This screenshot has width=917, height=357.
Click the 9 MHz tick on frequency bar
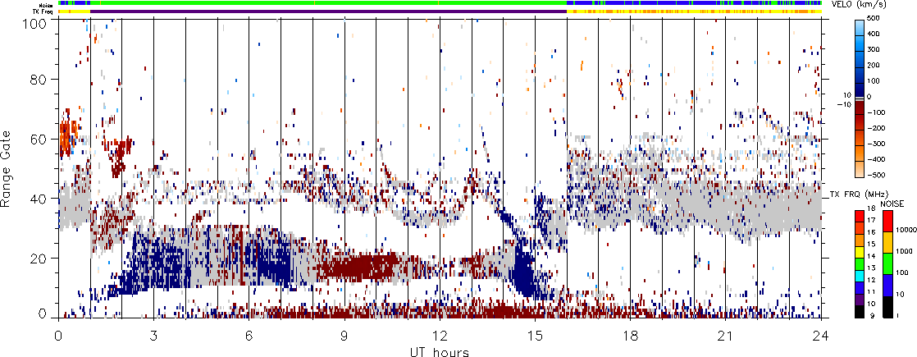coord(871,315)
